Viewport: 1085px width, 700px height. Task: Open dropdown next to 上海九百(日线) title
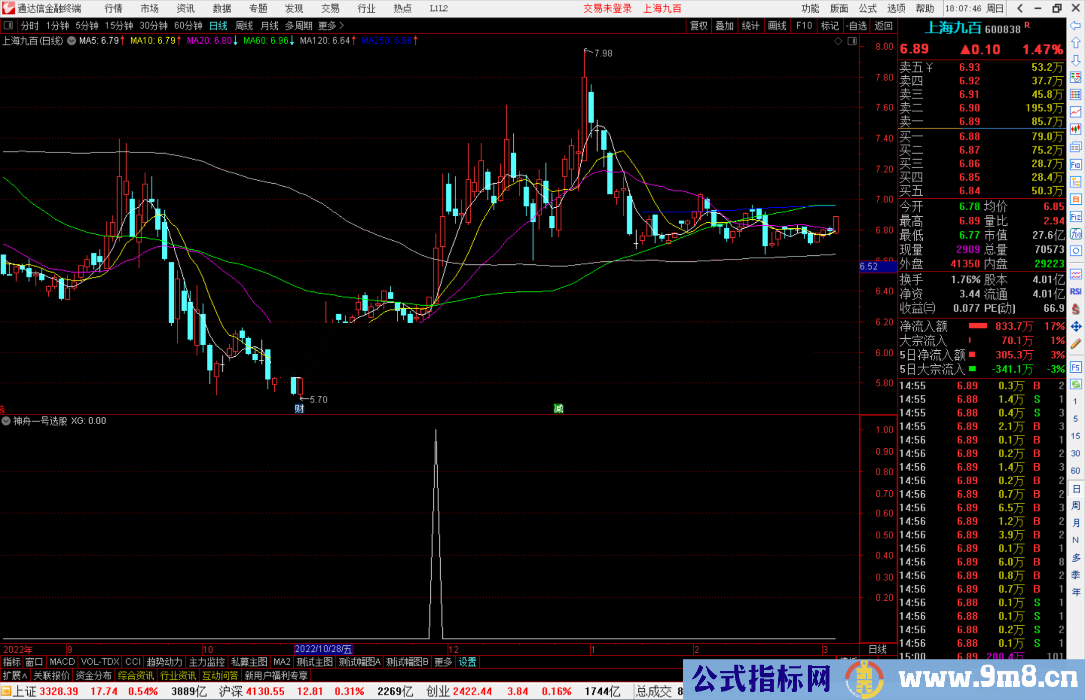tap(71, 41)
